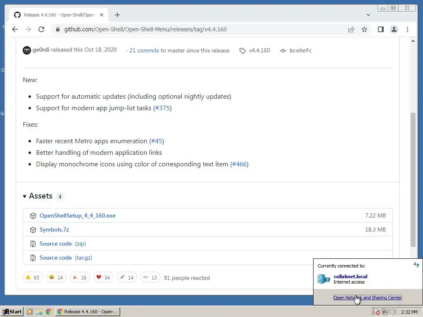Open the Start menu
The image size is (423, 317).
coord(12,312)
